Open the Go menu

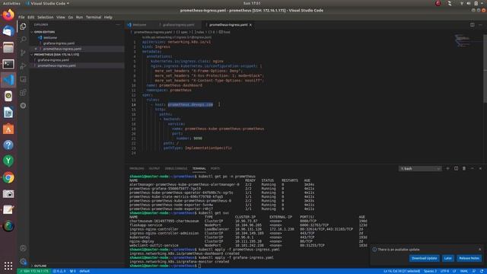(x=71, y=17)
